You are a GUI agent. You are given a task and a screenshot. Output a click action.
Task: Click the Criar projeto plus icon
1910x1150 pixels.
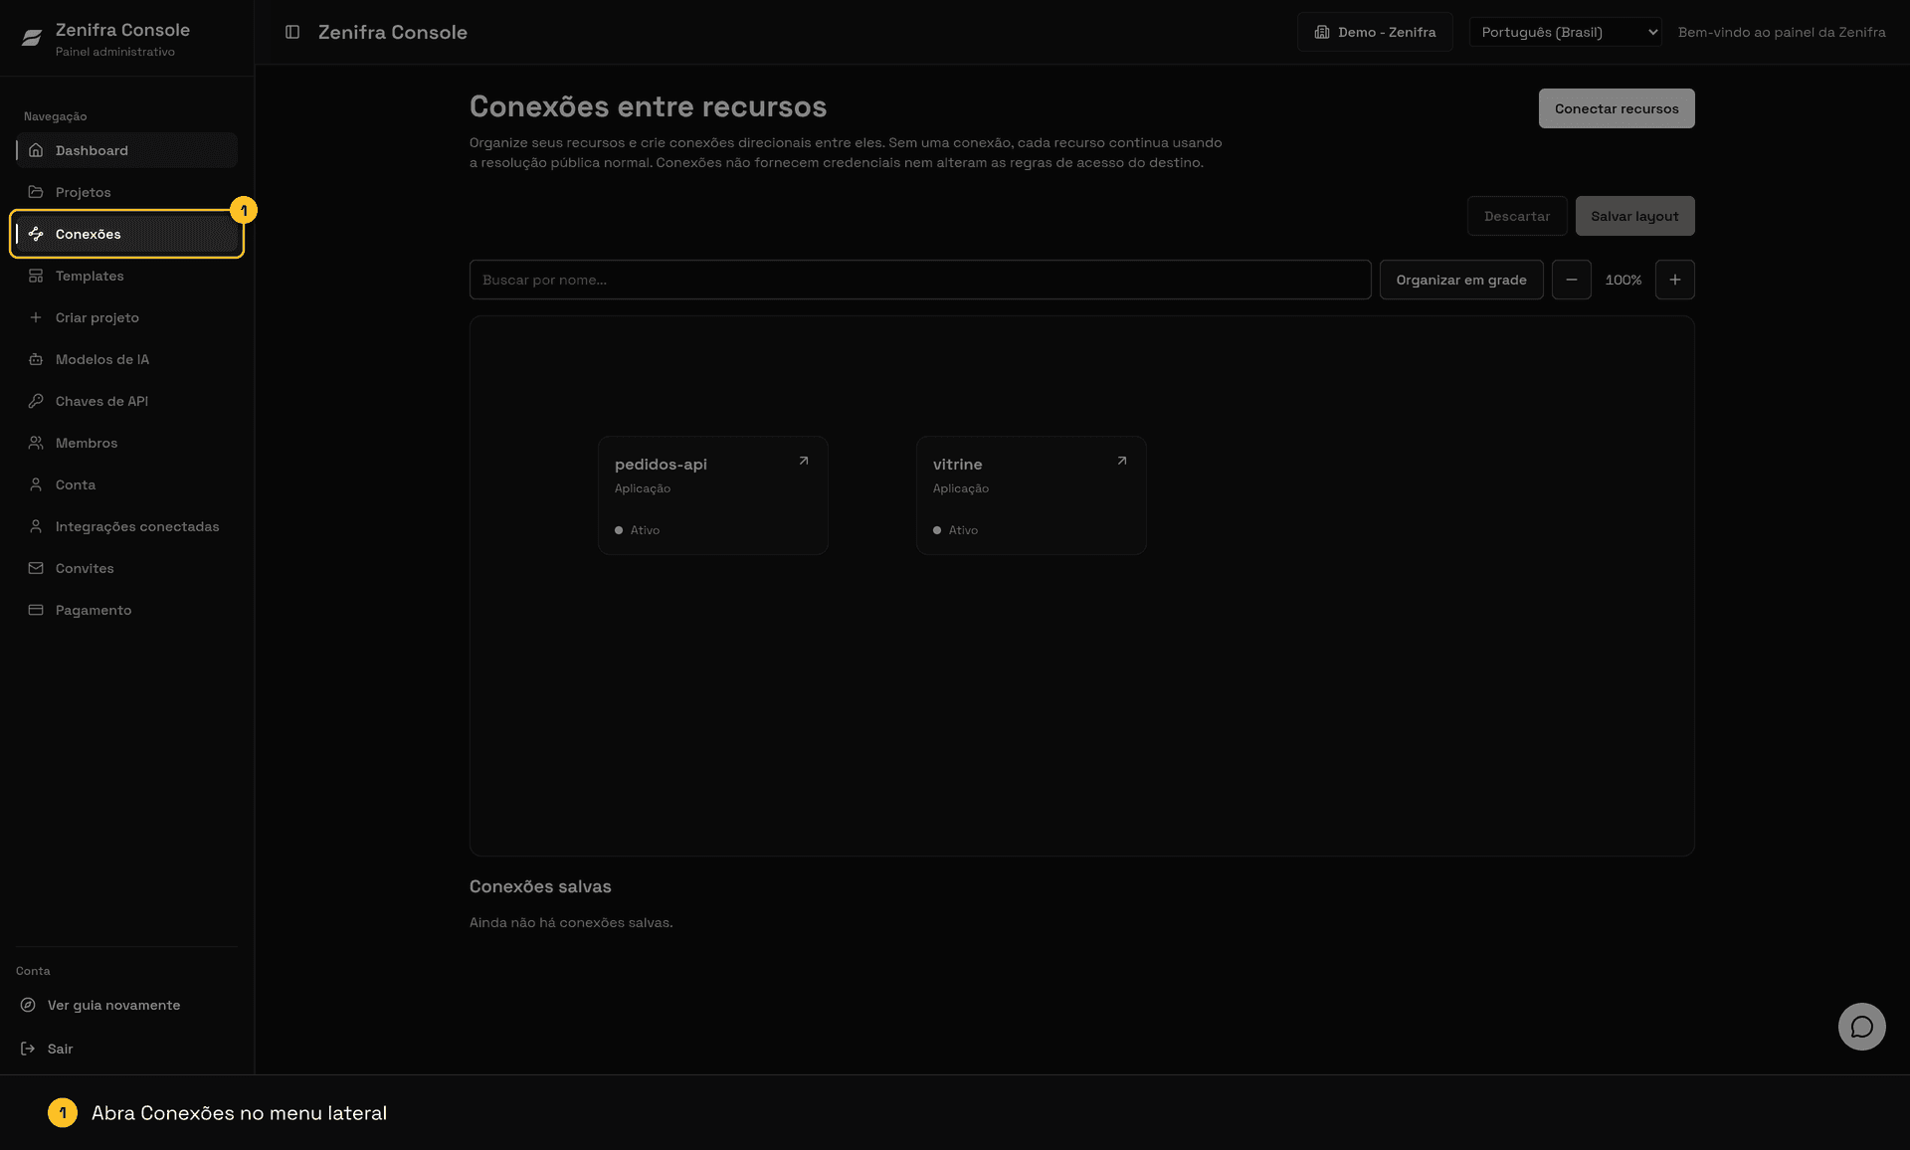[x=36, y=317]
